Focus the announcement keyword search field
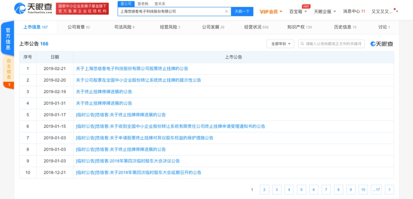413x199 pixels. coord(331,44)
